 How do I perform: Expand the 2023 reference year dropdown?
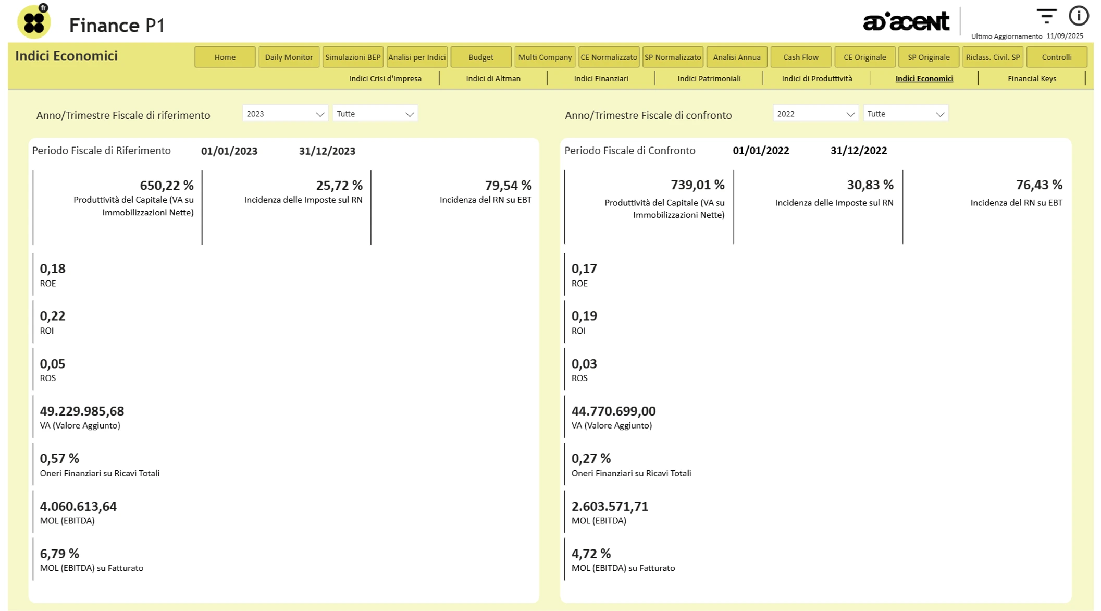coord(284,114)
